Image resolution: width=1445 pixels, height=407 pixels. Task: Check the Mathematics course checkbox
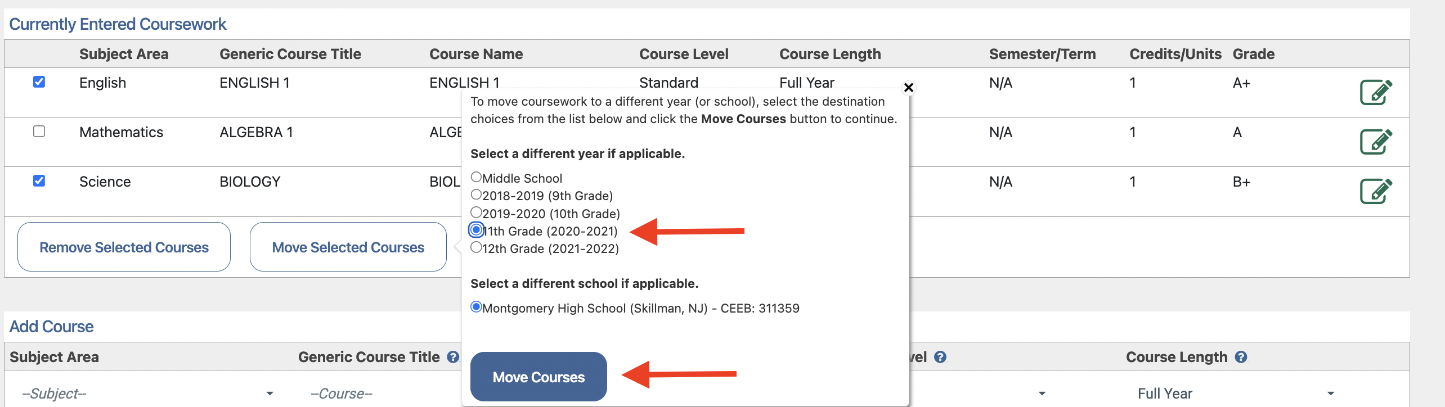pyautogui.click(x=39, y=132)
